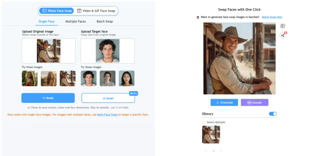Click the compare view icon beside result

282,26
